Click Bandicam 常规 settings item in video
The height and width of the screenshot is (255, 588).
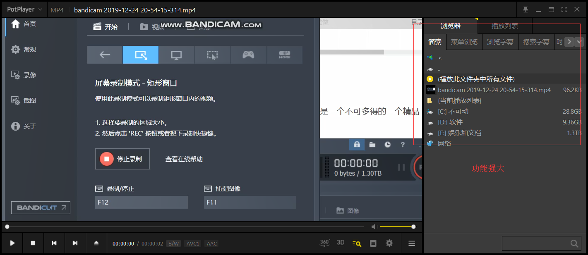pyautogui.click(x=24, y=50)
